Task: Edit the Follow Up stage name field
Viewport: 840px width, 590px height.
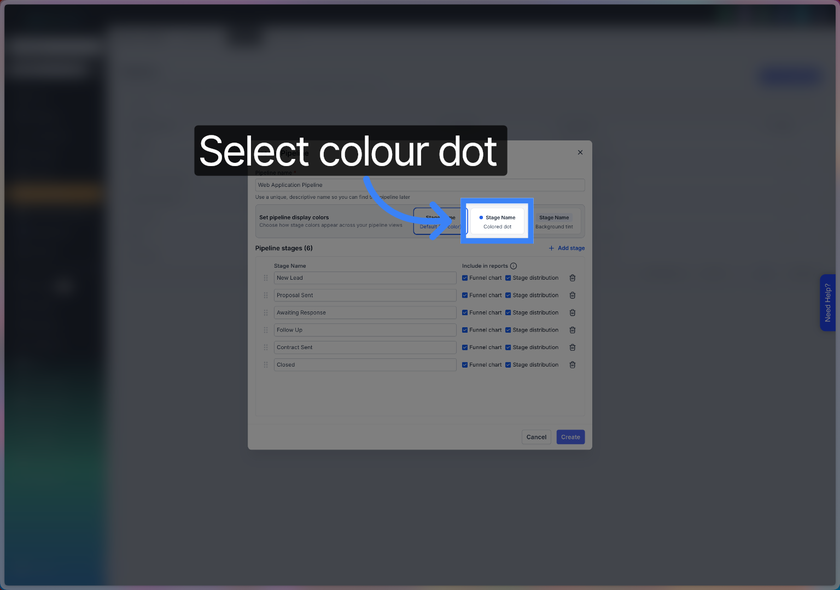Action: pyautogui.click(x=365, y=331)
